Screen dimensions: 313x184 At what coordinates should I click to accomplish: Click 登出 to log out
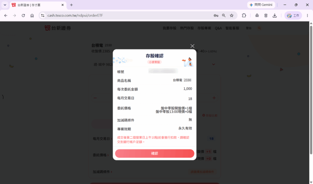pyautogui.click(x=249, y=28)
